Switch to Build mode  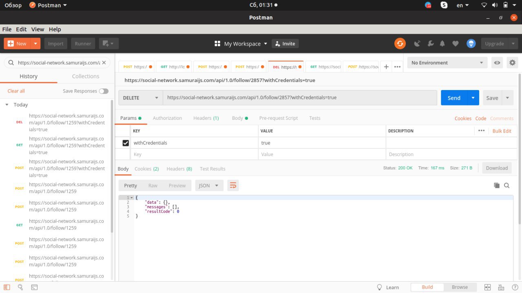[x=427, y=287]
